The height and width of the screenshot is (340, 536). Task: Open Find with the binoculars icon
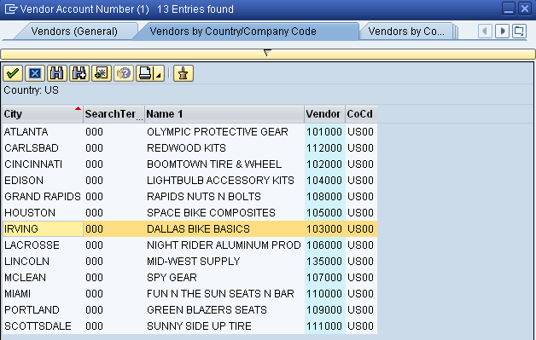tap(56, 73)
